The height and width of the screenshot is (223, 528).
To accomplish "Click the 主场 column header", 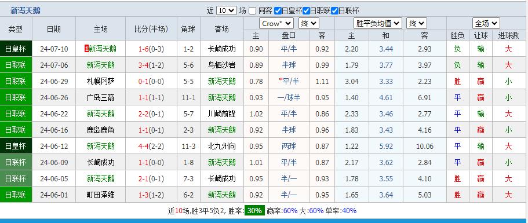I will click(x=100, y=30).
